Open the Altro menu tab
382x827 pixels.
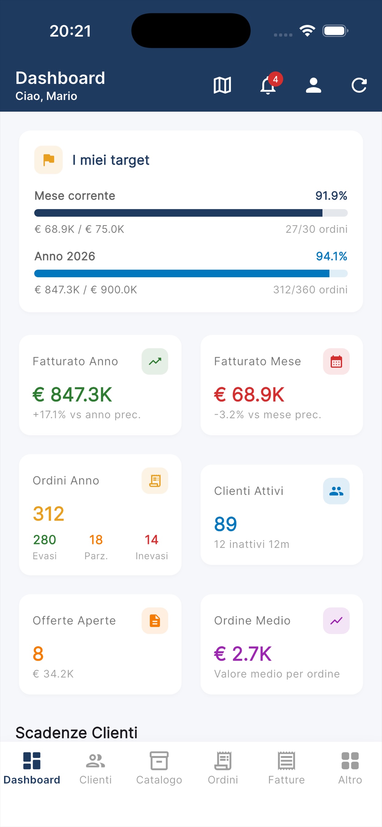350,769
